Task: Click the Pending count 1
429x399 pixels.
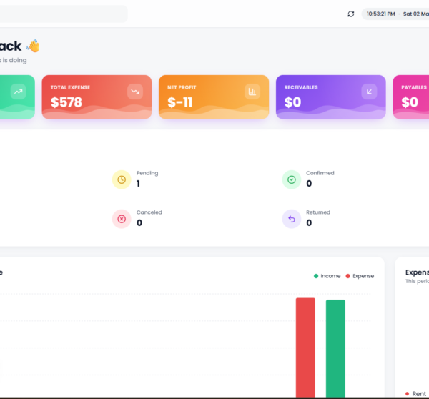Action: [138, 183]
